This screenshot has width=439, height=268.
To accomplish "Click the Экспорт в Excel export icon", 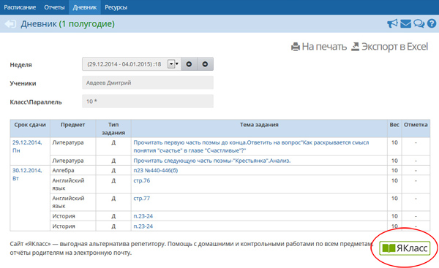I will pos(355,47).
